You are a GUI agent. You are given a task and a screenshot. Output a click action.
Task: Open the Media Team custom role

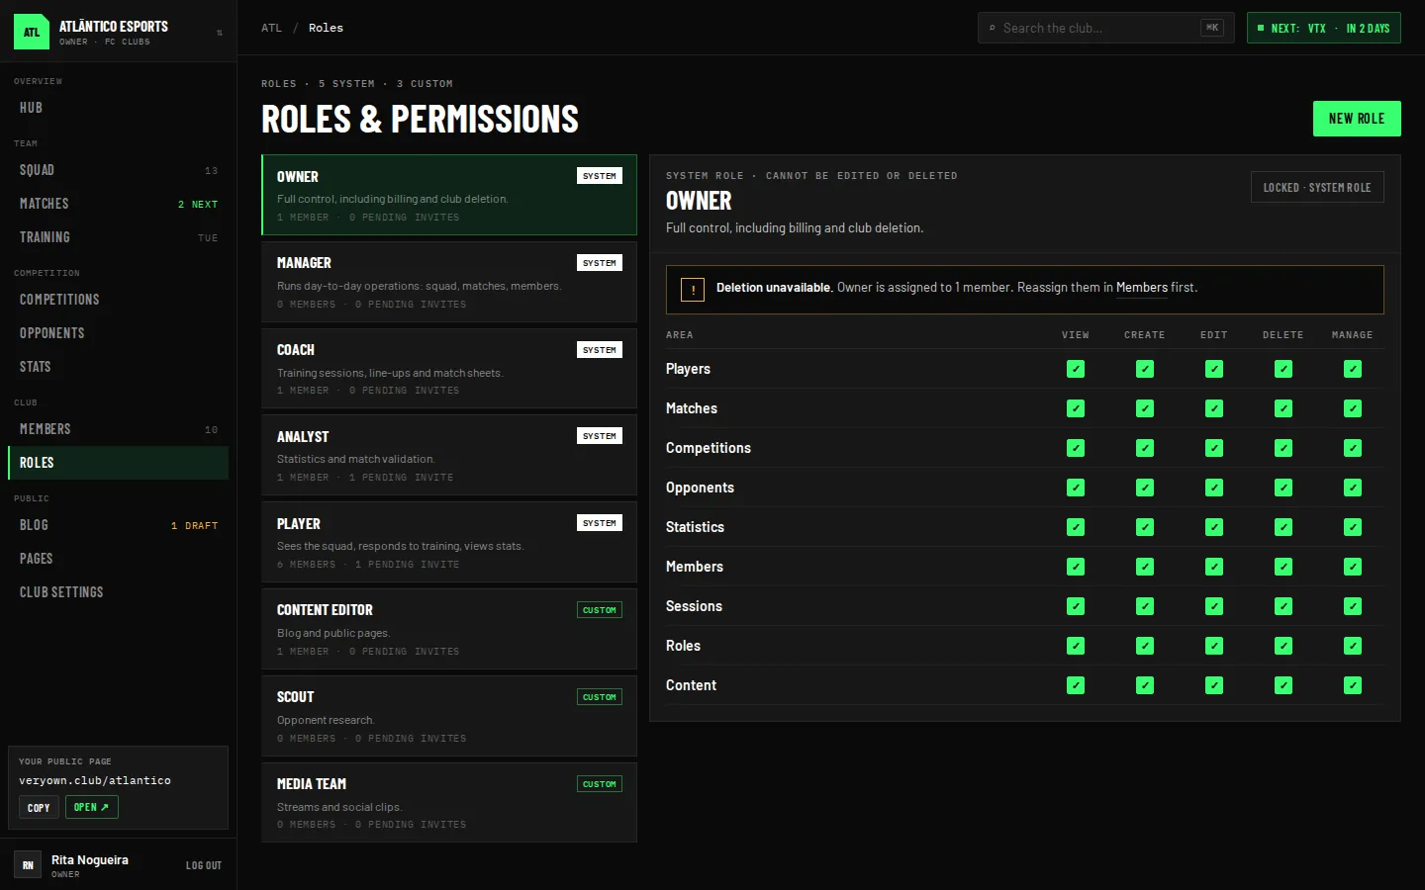449,802
